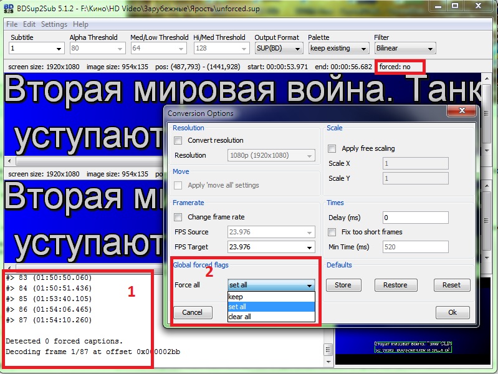
Task: Enable the Convert resolution checkbox
Action: 178,140
